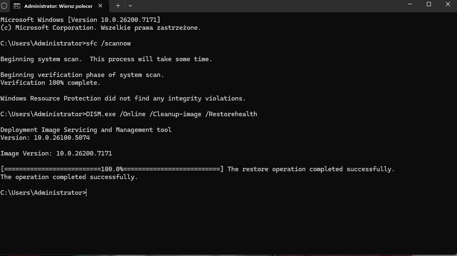Click the administrator shield icon in title bar
Image resolution: width=457 pixels, height=256 pixels.
[x=5, y=6]
